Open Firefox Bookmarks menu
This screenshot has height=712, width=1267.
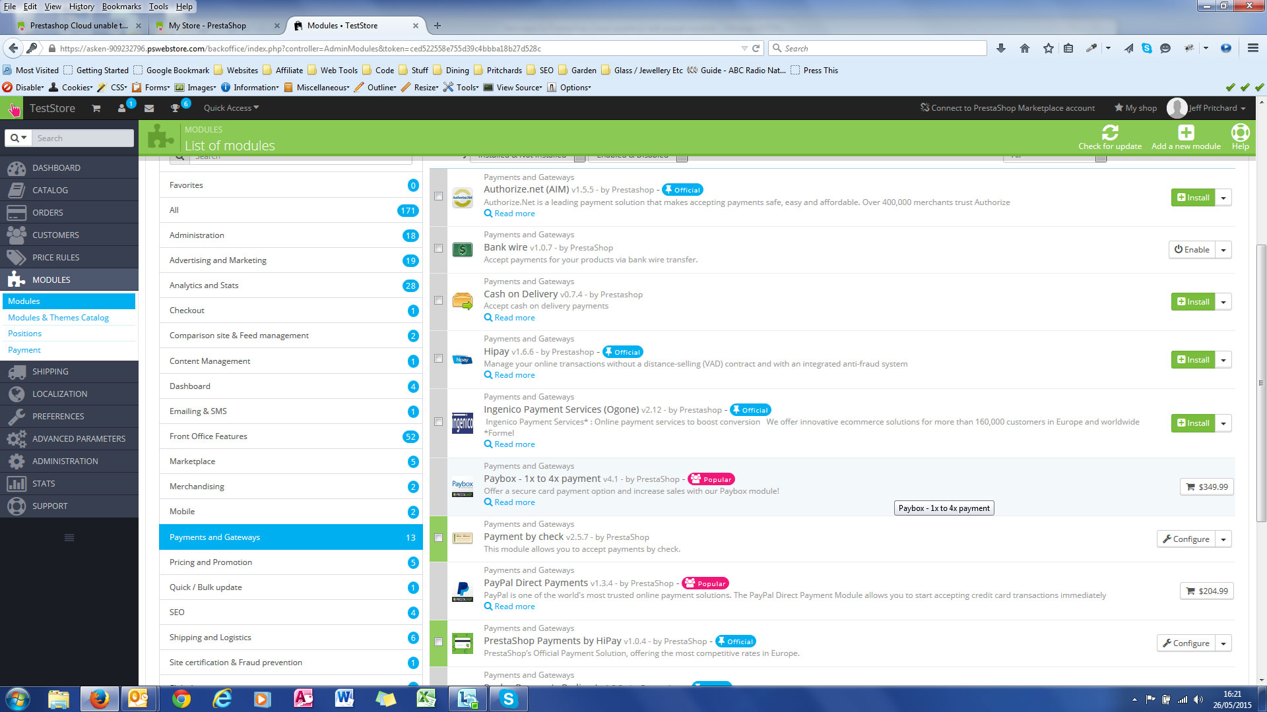[121, 7]
